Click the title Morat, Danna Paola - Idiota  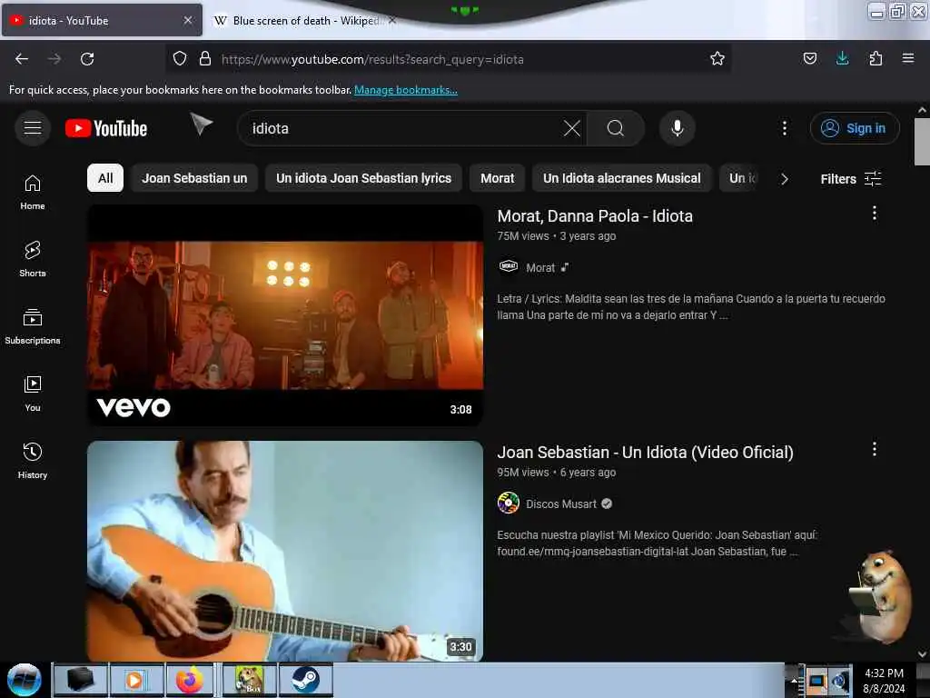coord(595,216)
